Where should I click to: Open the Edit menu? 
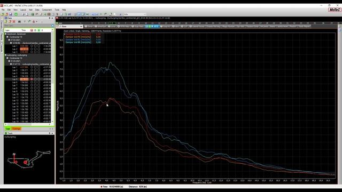point(9,10)
